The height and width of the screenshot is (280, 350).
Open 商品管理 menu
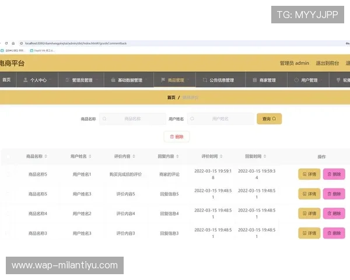pos(175,80)
